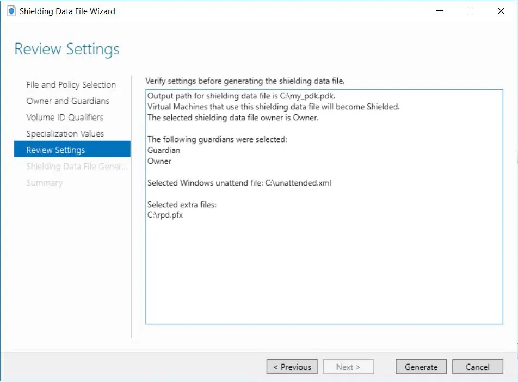The width and height of the screenshot is (518, 382).
Task: Click the disabled Summary step
Action: click(44, 183)
